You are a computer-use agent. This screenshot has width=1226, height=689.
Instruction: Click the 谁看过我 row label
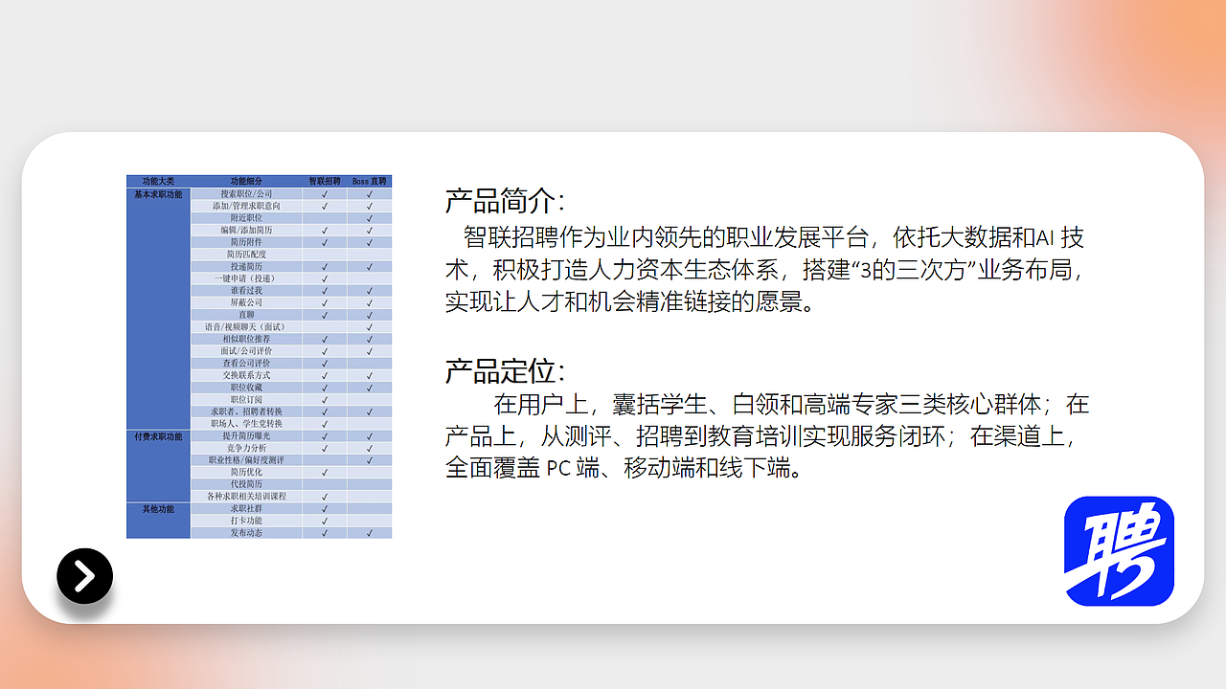246,291
